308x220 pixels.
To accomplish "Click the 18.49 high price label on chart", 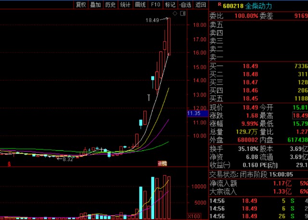I will pyautogui.click(x=152, y=20).
